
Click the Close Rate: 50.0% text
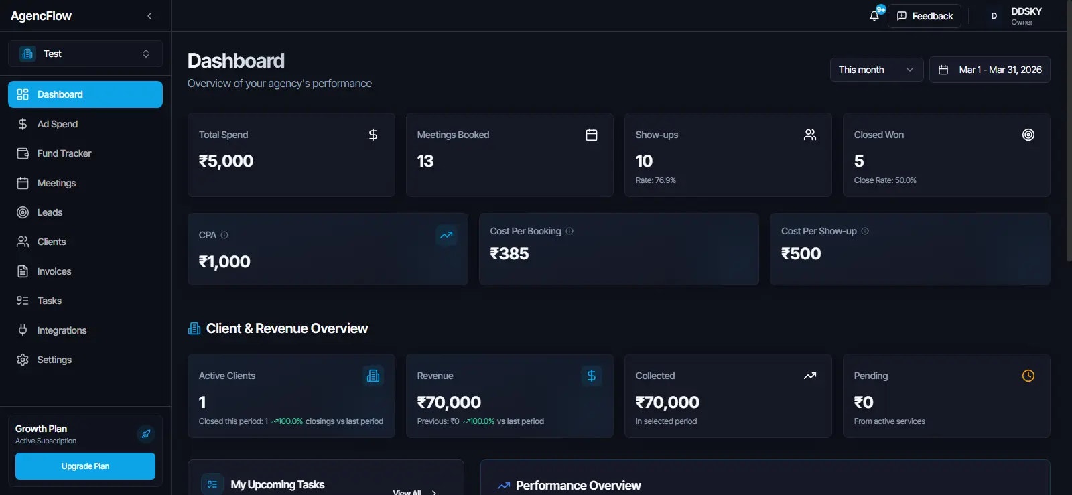pos(885,180)
